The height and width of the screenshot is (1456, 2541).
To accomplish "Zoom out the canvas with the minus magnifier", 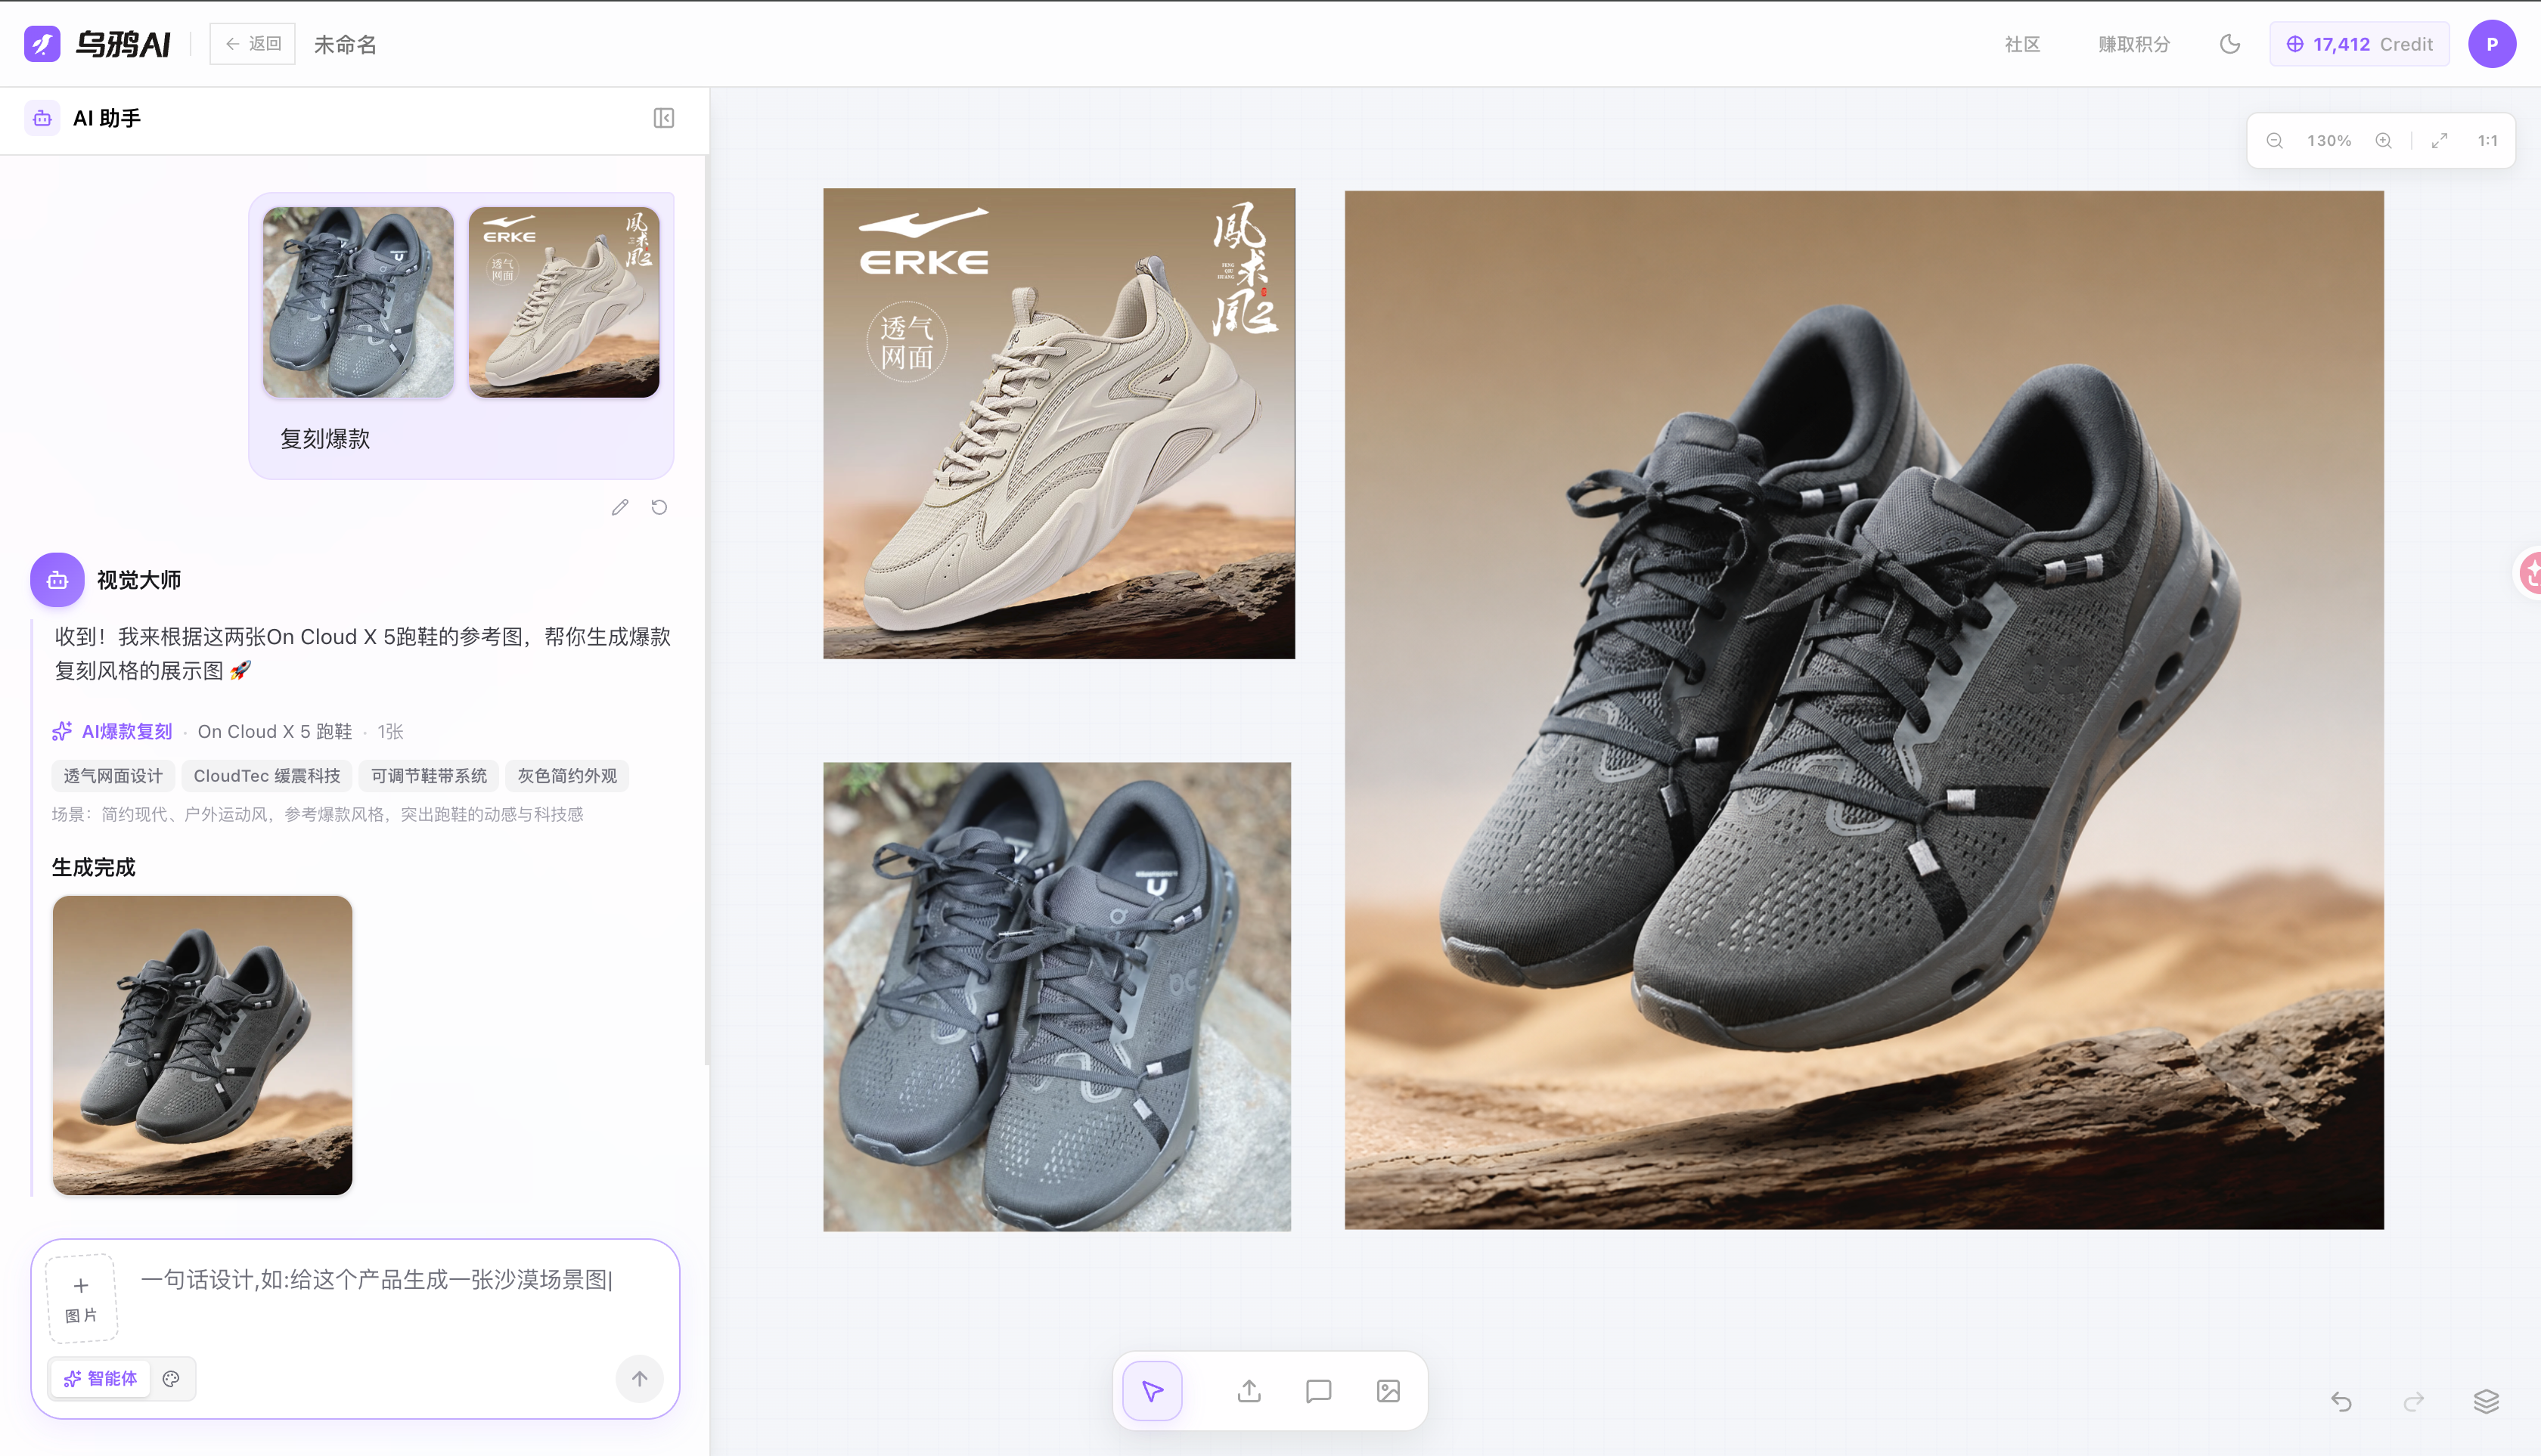I will pyautogui.click(x=2274, y=141).
